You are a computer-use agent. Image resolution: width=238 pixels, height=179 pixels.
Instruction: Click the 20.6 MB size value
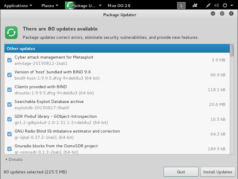217,104
